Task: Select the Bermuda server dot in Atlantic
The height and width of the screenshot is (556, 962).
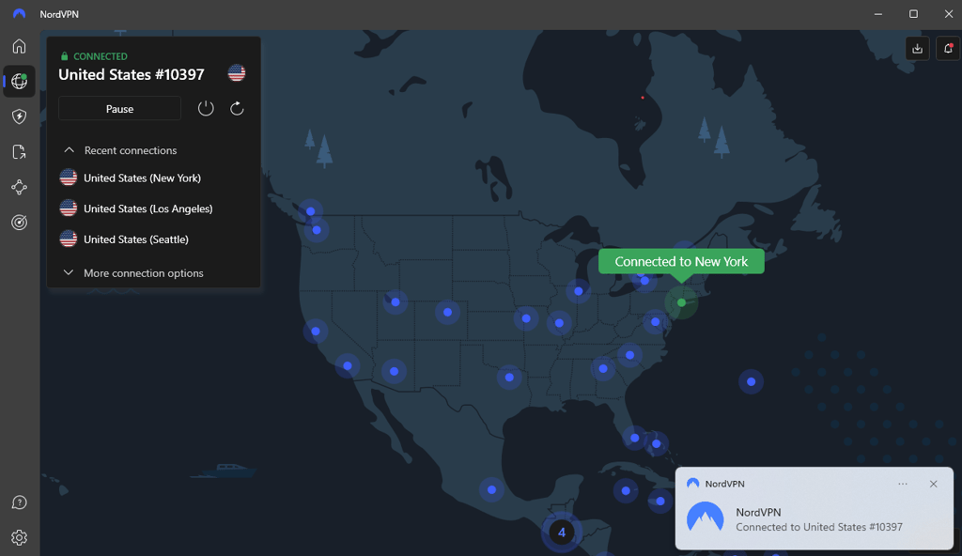Action: point(751,381)
